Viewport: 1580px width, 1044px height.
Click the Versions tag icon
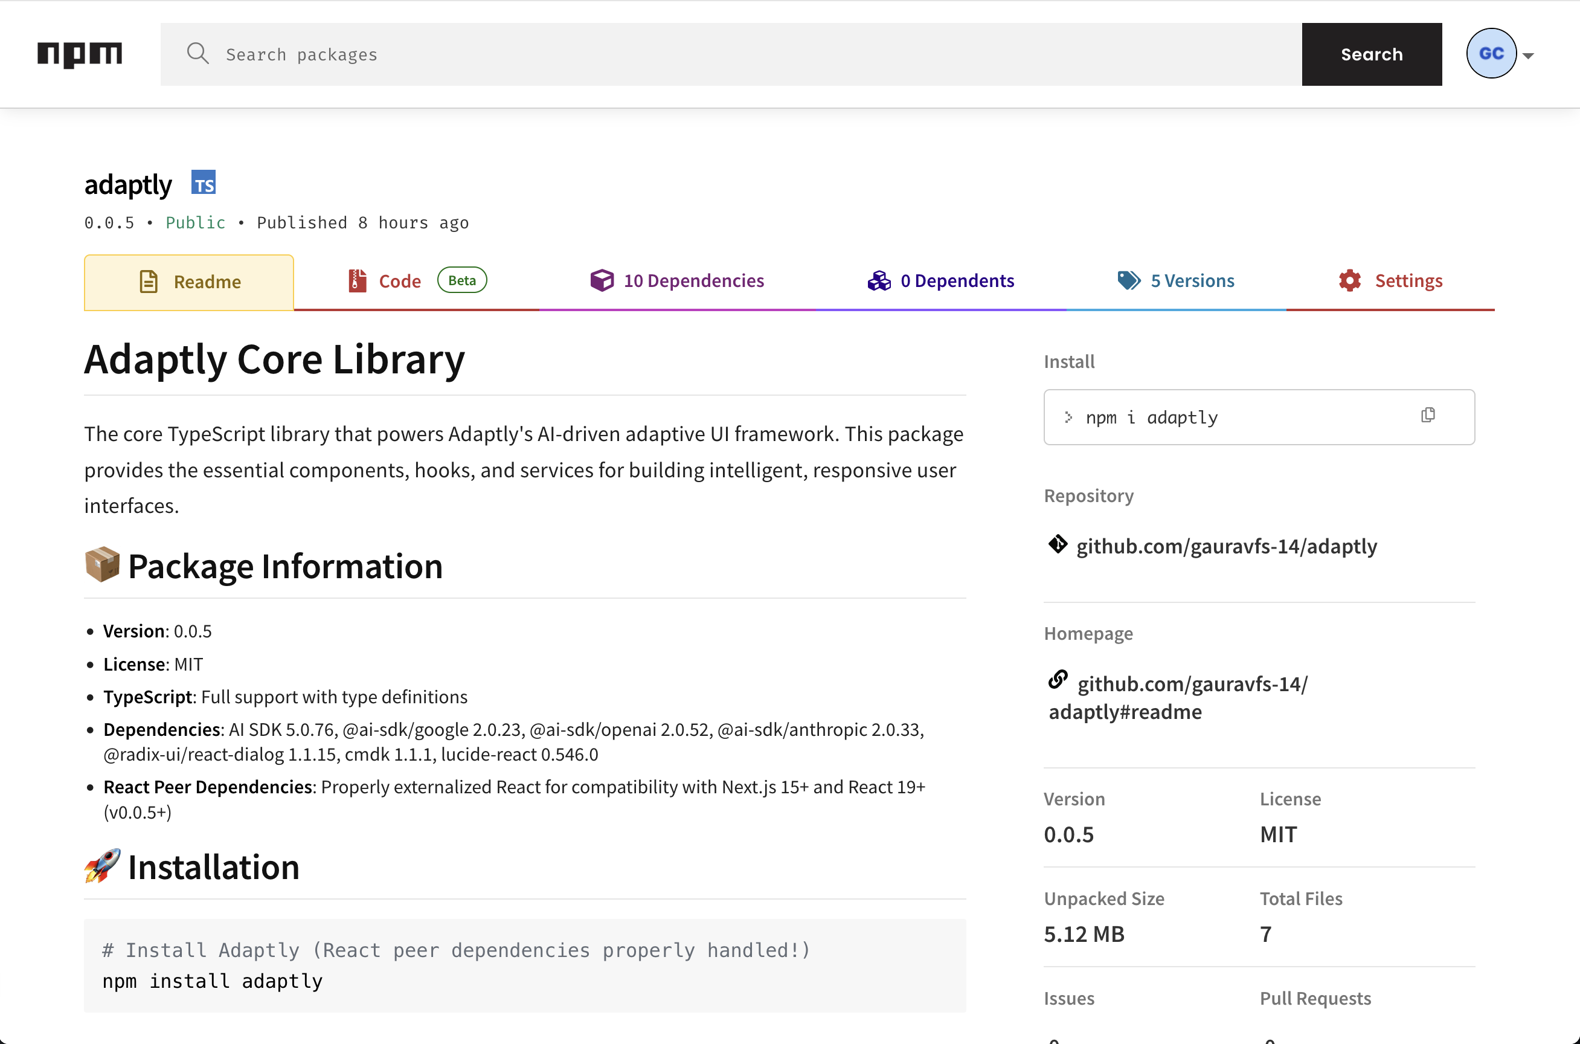[1129, 280]
